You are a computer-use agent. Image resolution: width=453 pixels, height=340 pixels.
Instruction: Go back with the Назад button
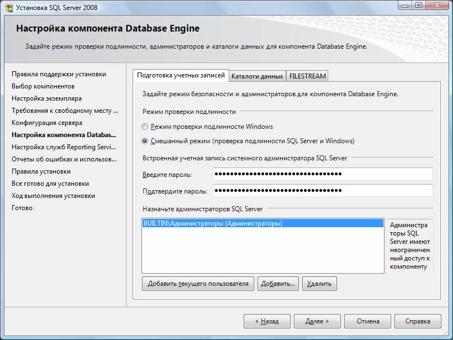click(267, 321)
